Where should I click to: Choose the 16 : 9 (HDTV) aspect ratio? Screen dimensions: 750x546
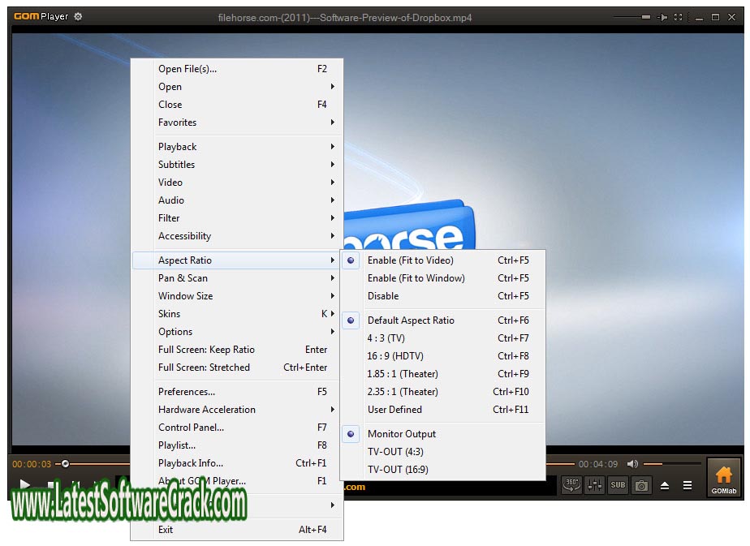395,356
